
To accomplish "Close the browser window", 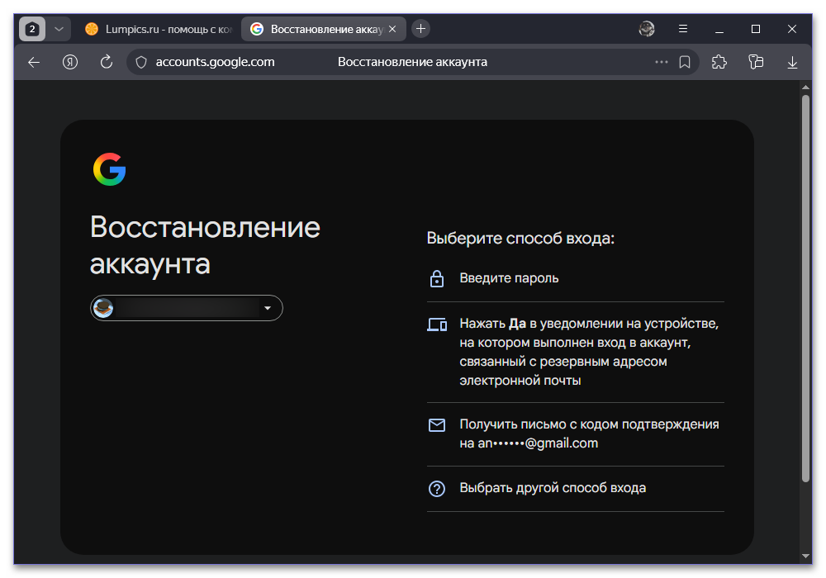I will pyautogui.click(x=792, y=29).
